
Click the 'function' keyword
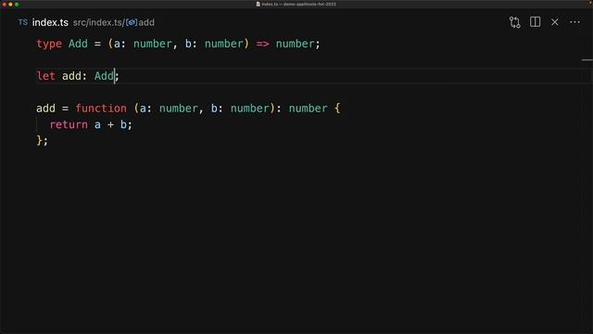(101, 109)
